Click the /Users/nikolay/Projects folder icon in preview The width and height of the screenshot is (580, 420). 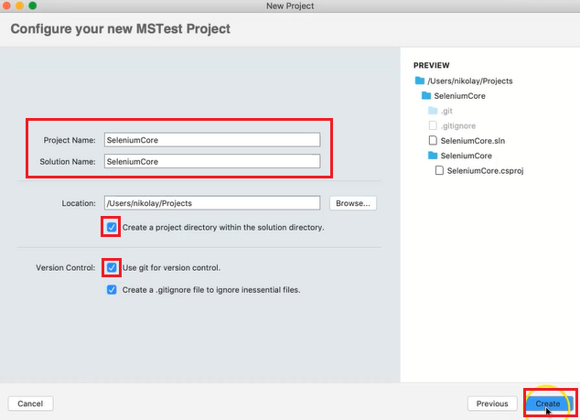coord(420,81)
